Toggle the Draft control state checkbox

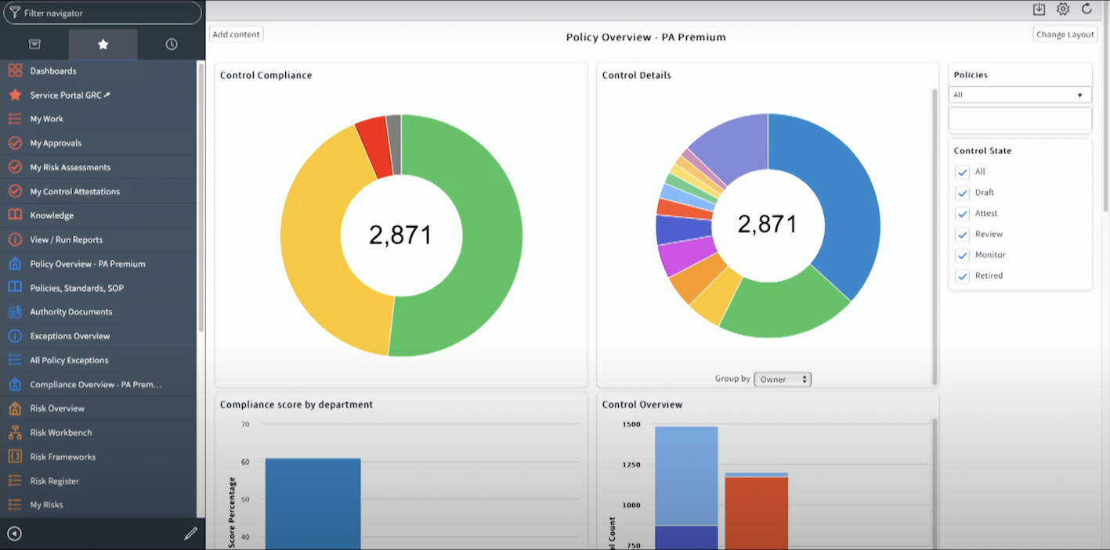pos(963,192)
